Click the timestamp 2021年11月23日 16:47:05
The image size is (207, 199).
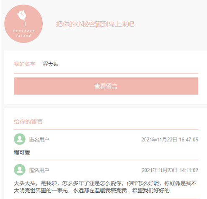170,140
